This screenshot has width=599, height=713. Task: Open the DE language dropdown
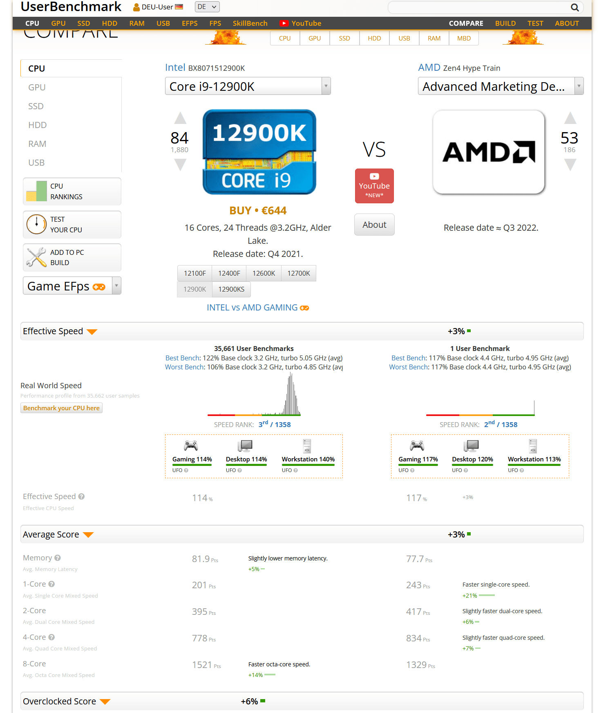click(207, 7)
